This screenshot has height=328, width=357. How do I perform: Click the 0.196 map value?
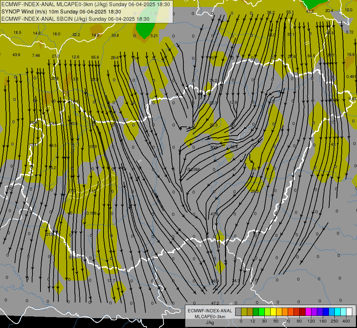click(x=91, y=213)
